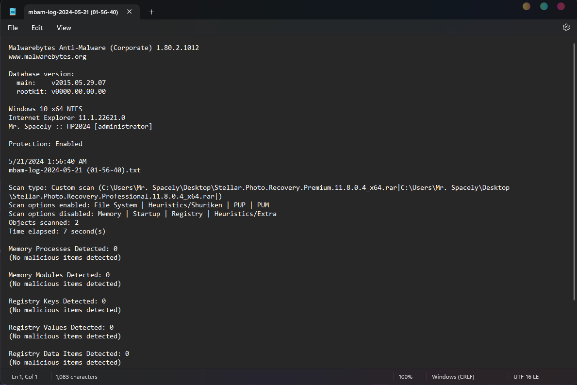This screenshot has height=385, width=577.
Task: Click the line 'Malwarebytes Anti-Malware (Corporate) 1.80.2.1012'
Action: 104,48
